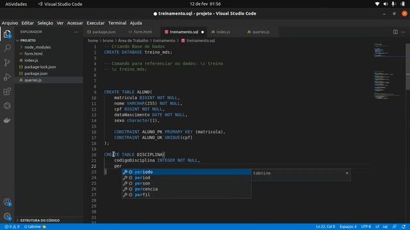
Task: Open Run and Debug view icon
Action: [x=7, y=77]
